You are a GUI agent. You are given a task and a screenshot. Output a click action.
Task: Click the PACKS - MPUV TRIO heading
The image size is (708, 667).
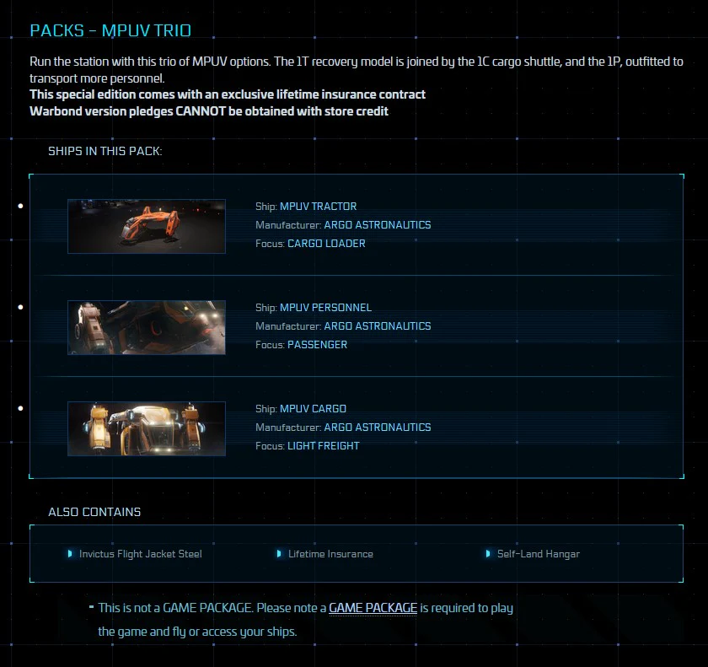pos(110,30)
